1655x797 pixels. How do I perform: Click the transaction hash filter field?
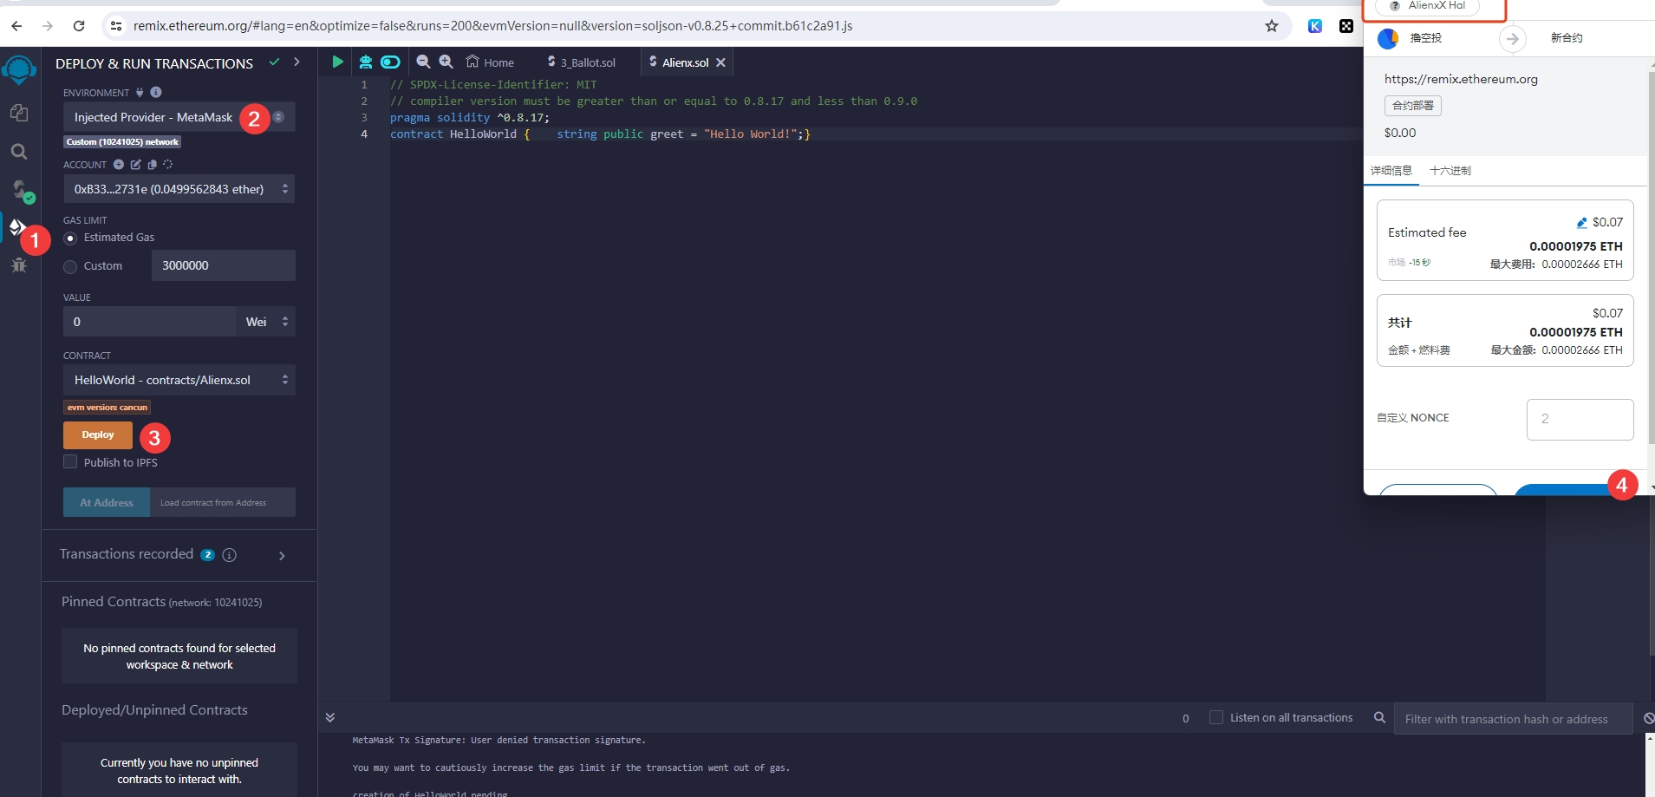tap(1512, 719)
